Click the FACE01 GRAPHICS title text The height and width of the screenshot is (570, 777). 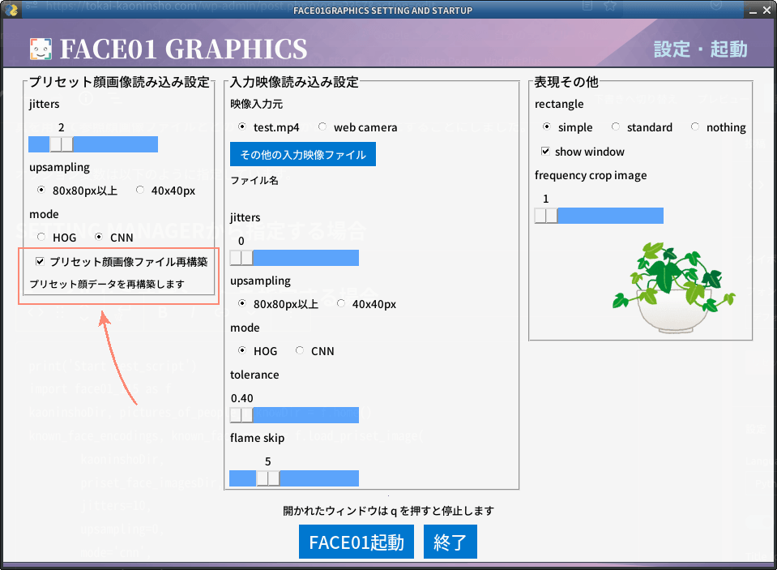pos(184,49)
